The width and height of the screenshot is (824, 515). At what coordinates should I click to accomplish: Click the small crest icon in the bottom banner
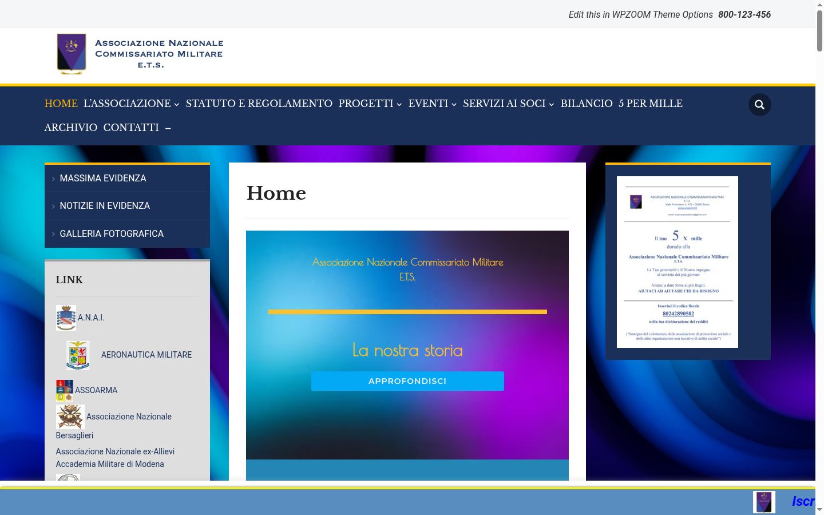(x=764, y=502)
